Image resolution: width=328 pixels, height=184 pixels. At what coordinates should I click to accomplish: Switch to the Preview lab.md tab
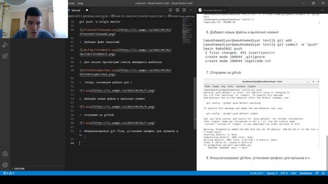click(212, 10)
